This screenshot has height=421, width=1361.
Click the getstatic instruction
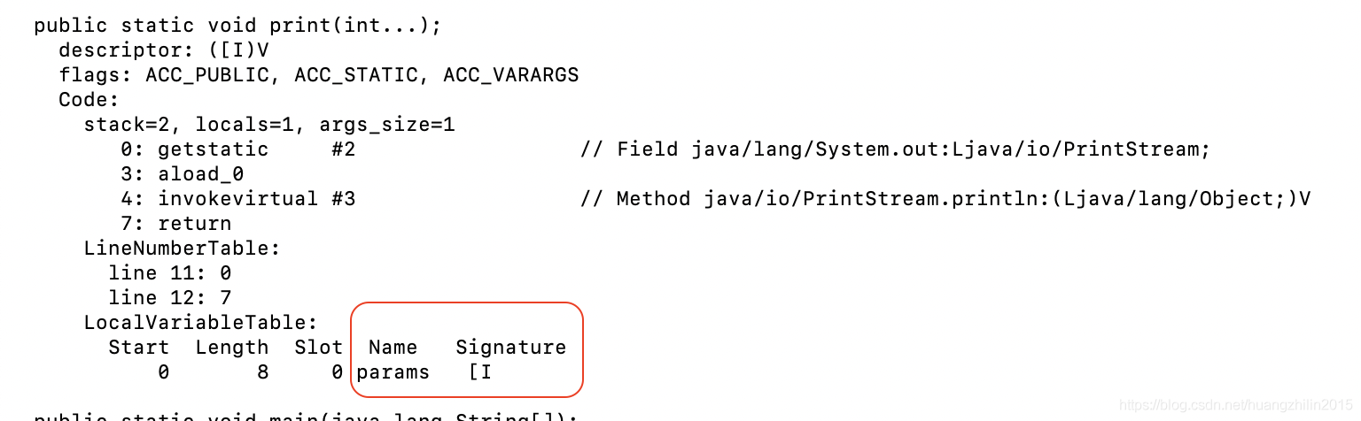(213, 149)
